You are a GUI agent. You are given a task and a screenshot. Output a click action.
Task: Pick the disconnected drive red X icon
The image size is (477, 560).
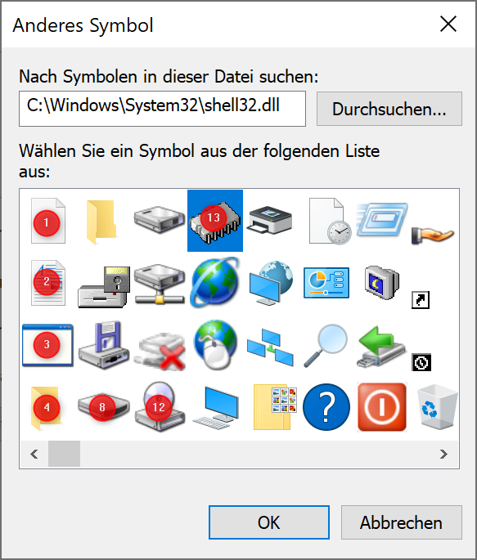click(x=160, y=352)
